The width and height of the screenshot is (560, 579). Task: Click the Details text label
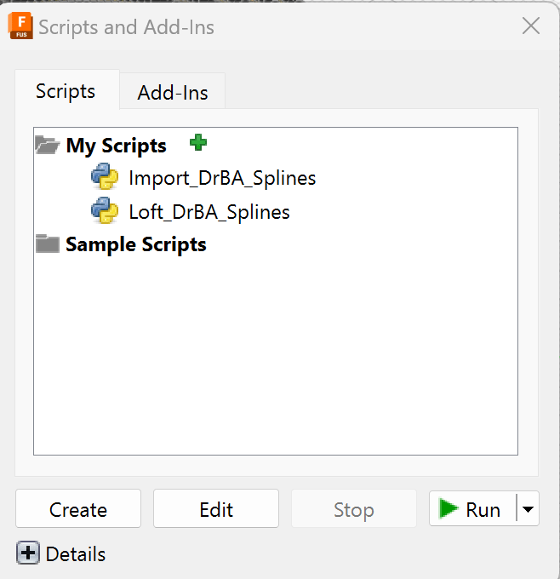point(76,554)
